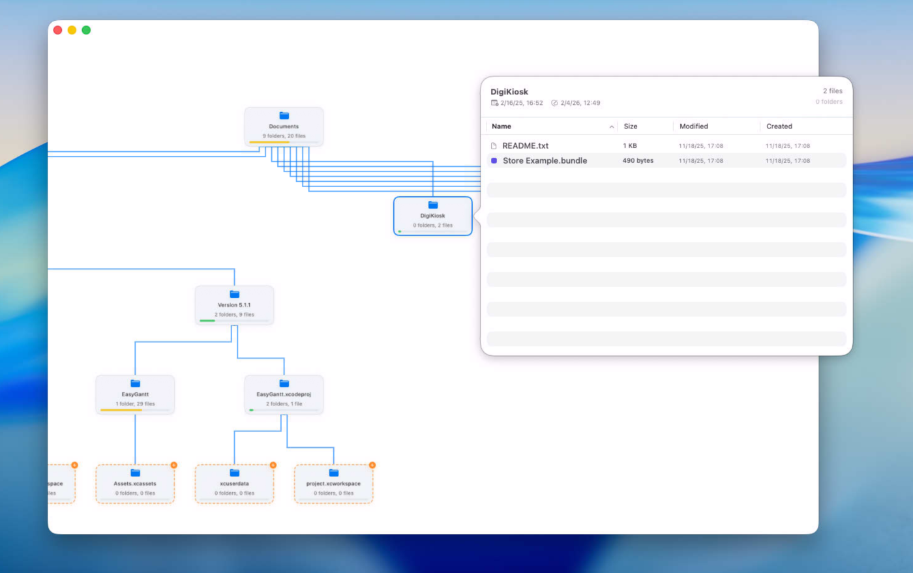This screenshot has height=573, width=913.
Task: Expand project.xcworkspace via orange plus badge
Action: [372, 465]
